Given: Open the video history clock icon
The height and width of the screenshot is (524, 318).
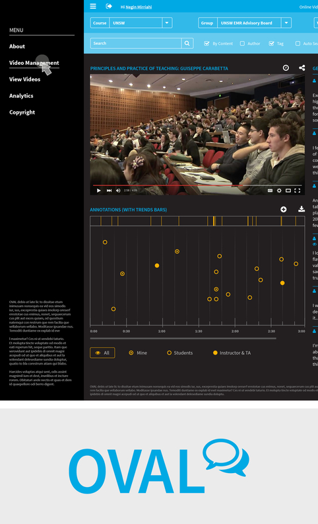Looking at the screenshot, I should pos(286,68).
